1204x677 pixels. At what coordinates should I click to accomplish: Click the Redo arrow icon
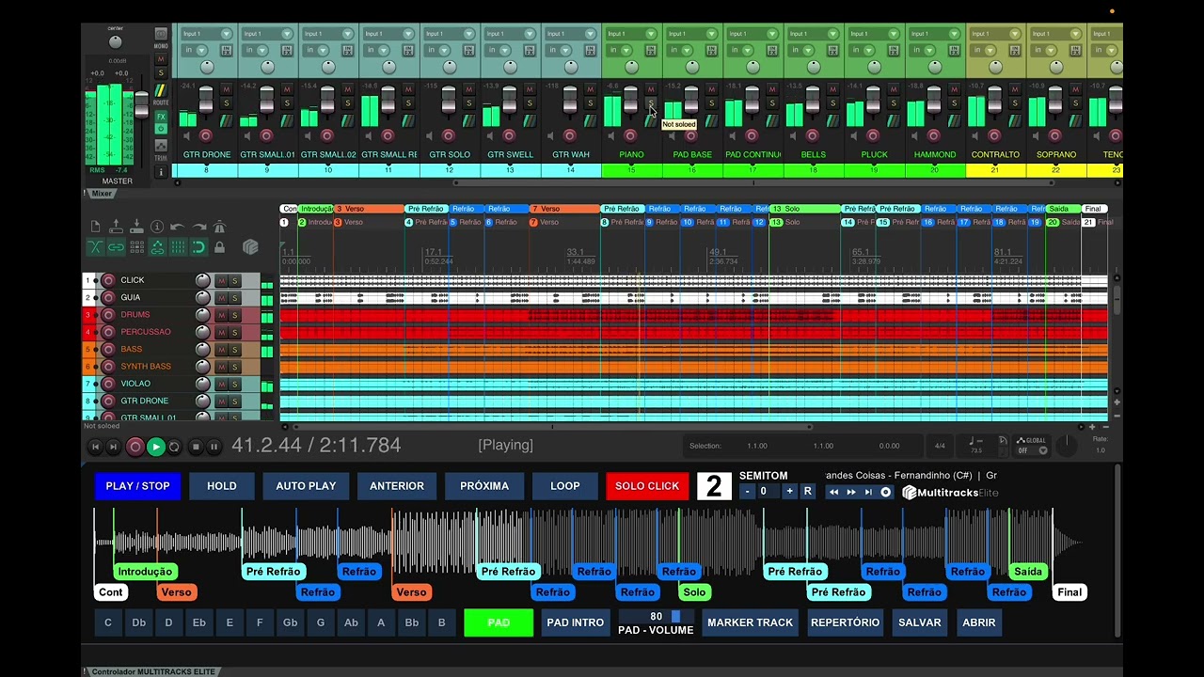point(198,227)
